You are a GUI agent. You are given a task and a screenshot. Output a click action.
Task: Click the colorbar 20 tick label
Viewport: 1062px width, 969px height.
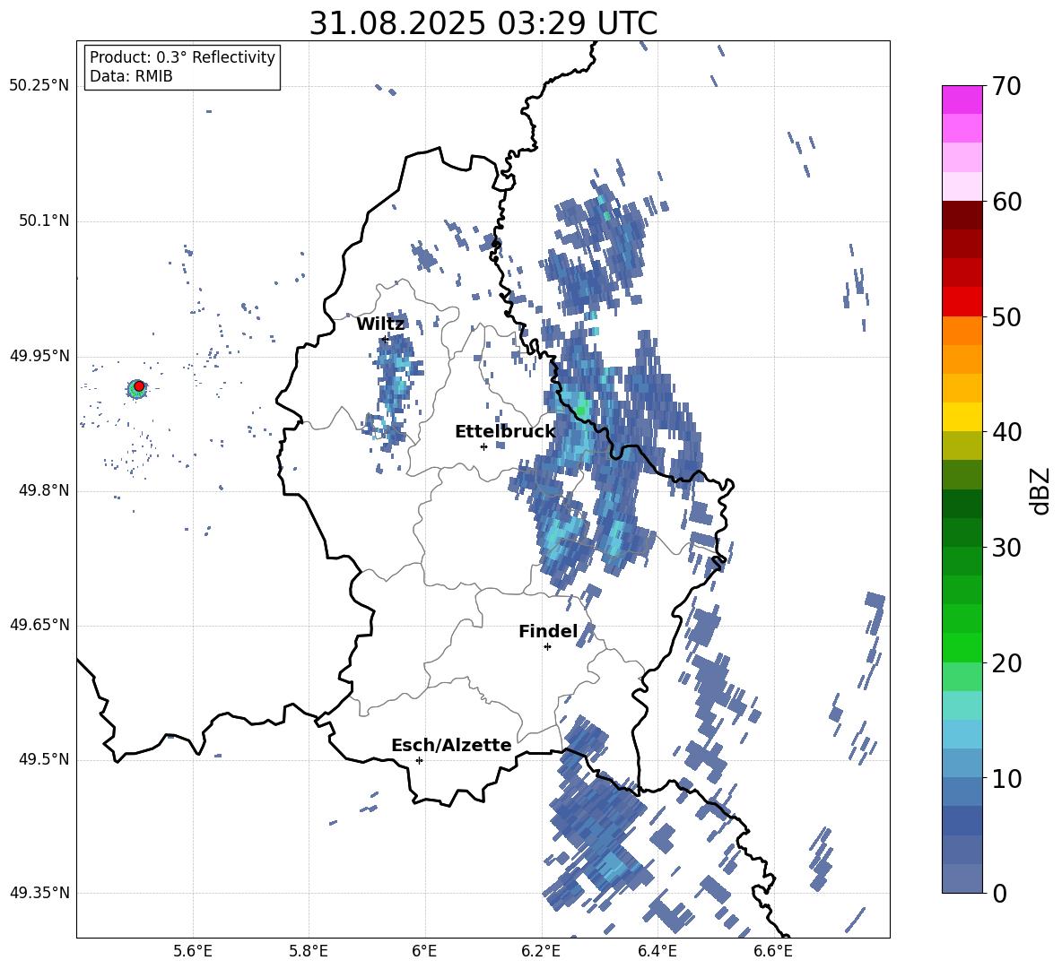point(1006,662)
